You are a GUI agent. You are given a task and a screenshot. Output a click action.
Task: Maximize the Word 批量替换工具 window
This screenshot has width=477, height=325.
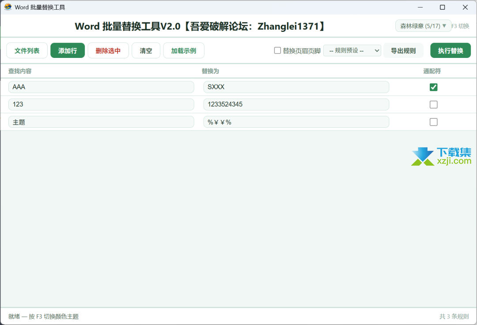(x=443, y=8)
